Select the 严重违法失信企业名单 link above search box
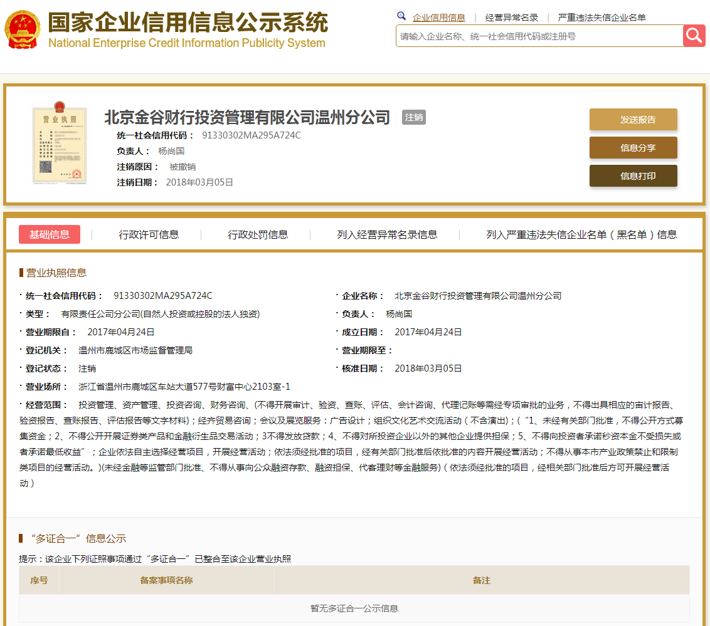Viewport: 710px width, 626px height. 601,18
